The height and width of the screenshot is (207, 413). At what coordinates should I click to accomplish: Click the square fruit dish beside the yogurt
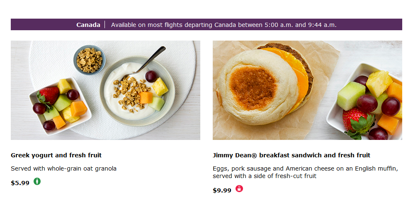coord(60,106)
